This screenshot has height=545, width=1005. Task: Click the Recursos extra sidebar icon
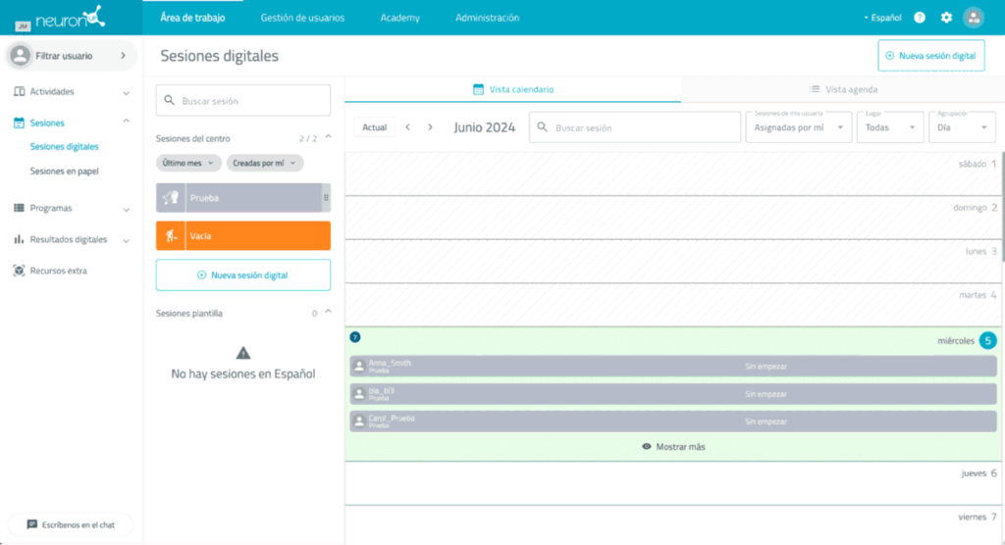(20, 271)
